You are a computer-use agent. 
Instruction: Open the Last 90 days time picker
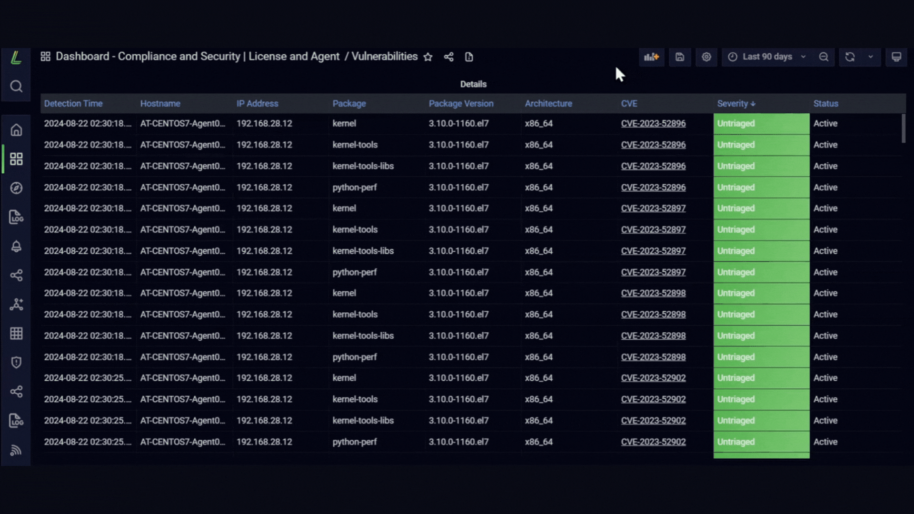click(767, 57)
